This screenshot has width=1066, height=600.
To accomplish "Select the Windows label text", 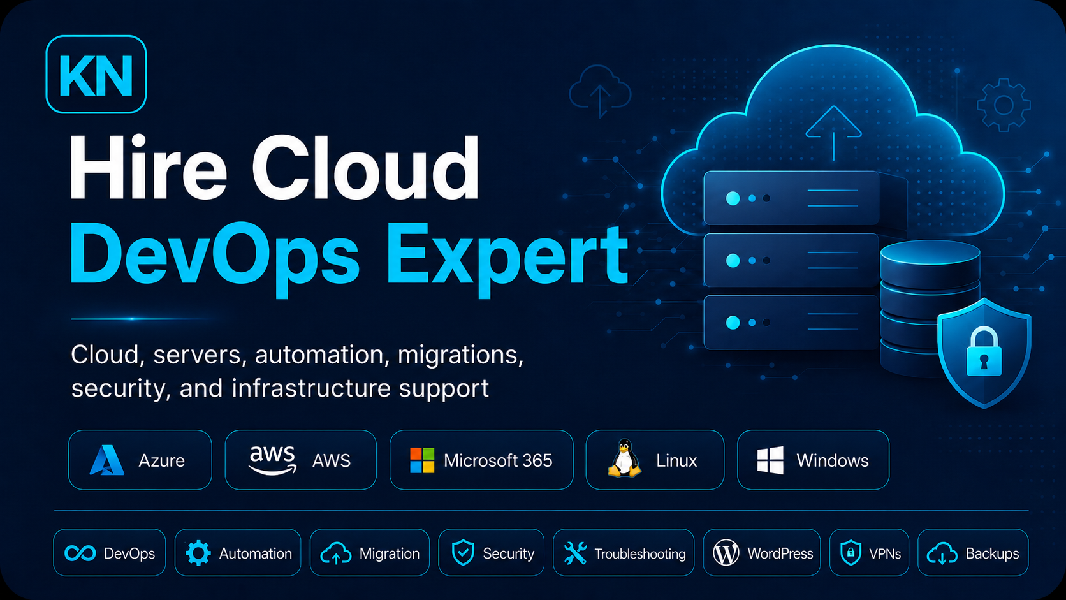I will click(x=833, y=460).
